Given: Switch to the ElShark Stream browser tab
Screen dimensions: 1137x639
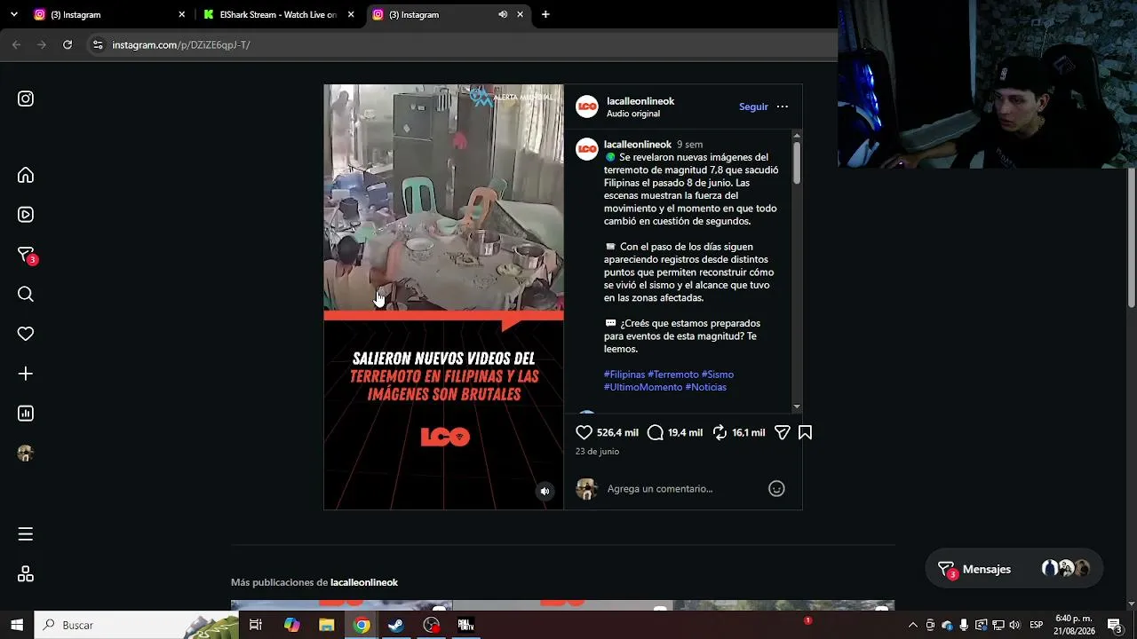Looking at the screenshot, I should [x=279, y=14].
